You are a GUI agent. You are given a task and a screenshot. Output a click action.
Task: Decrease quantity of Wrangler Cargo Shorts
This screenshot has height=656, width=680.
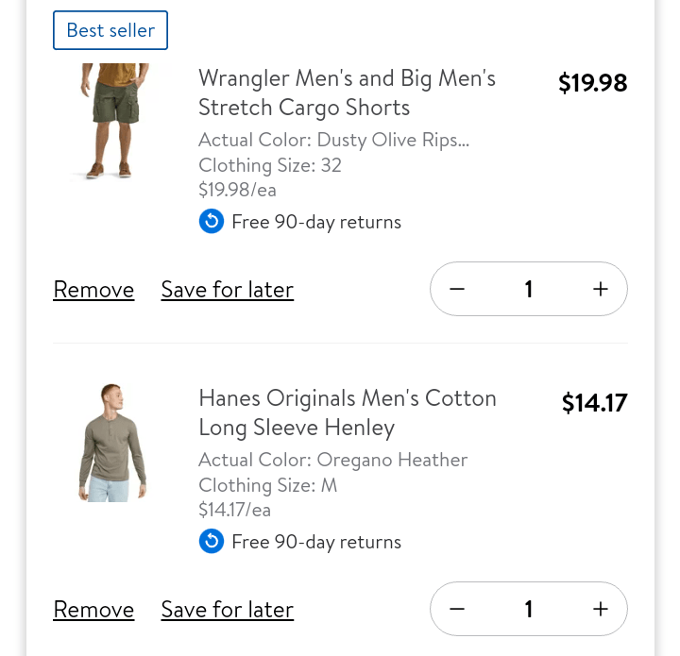(x=457, y=289)
